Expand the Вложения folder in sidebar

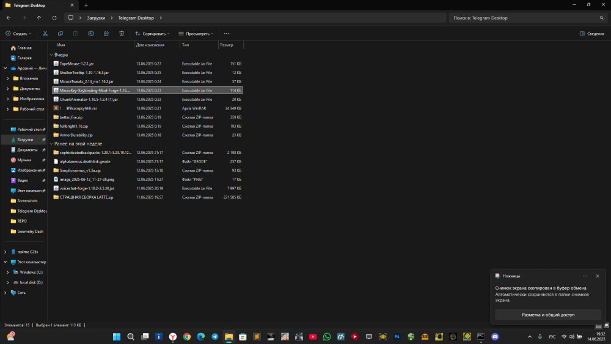coord(8,78)
